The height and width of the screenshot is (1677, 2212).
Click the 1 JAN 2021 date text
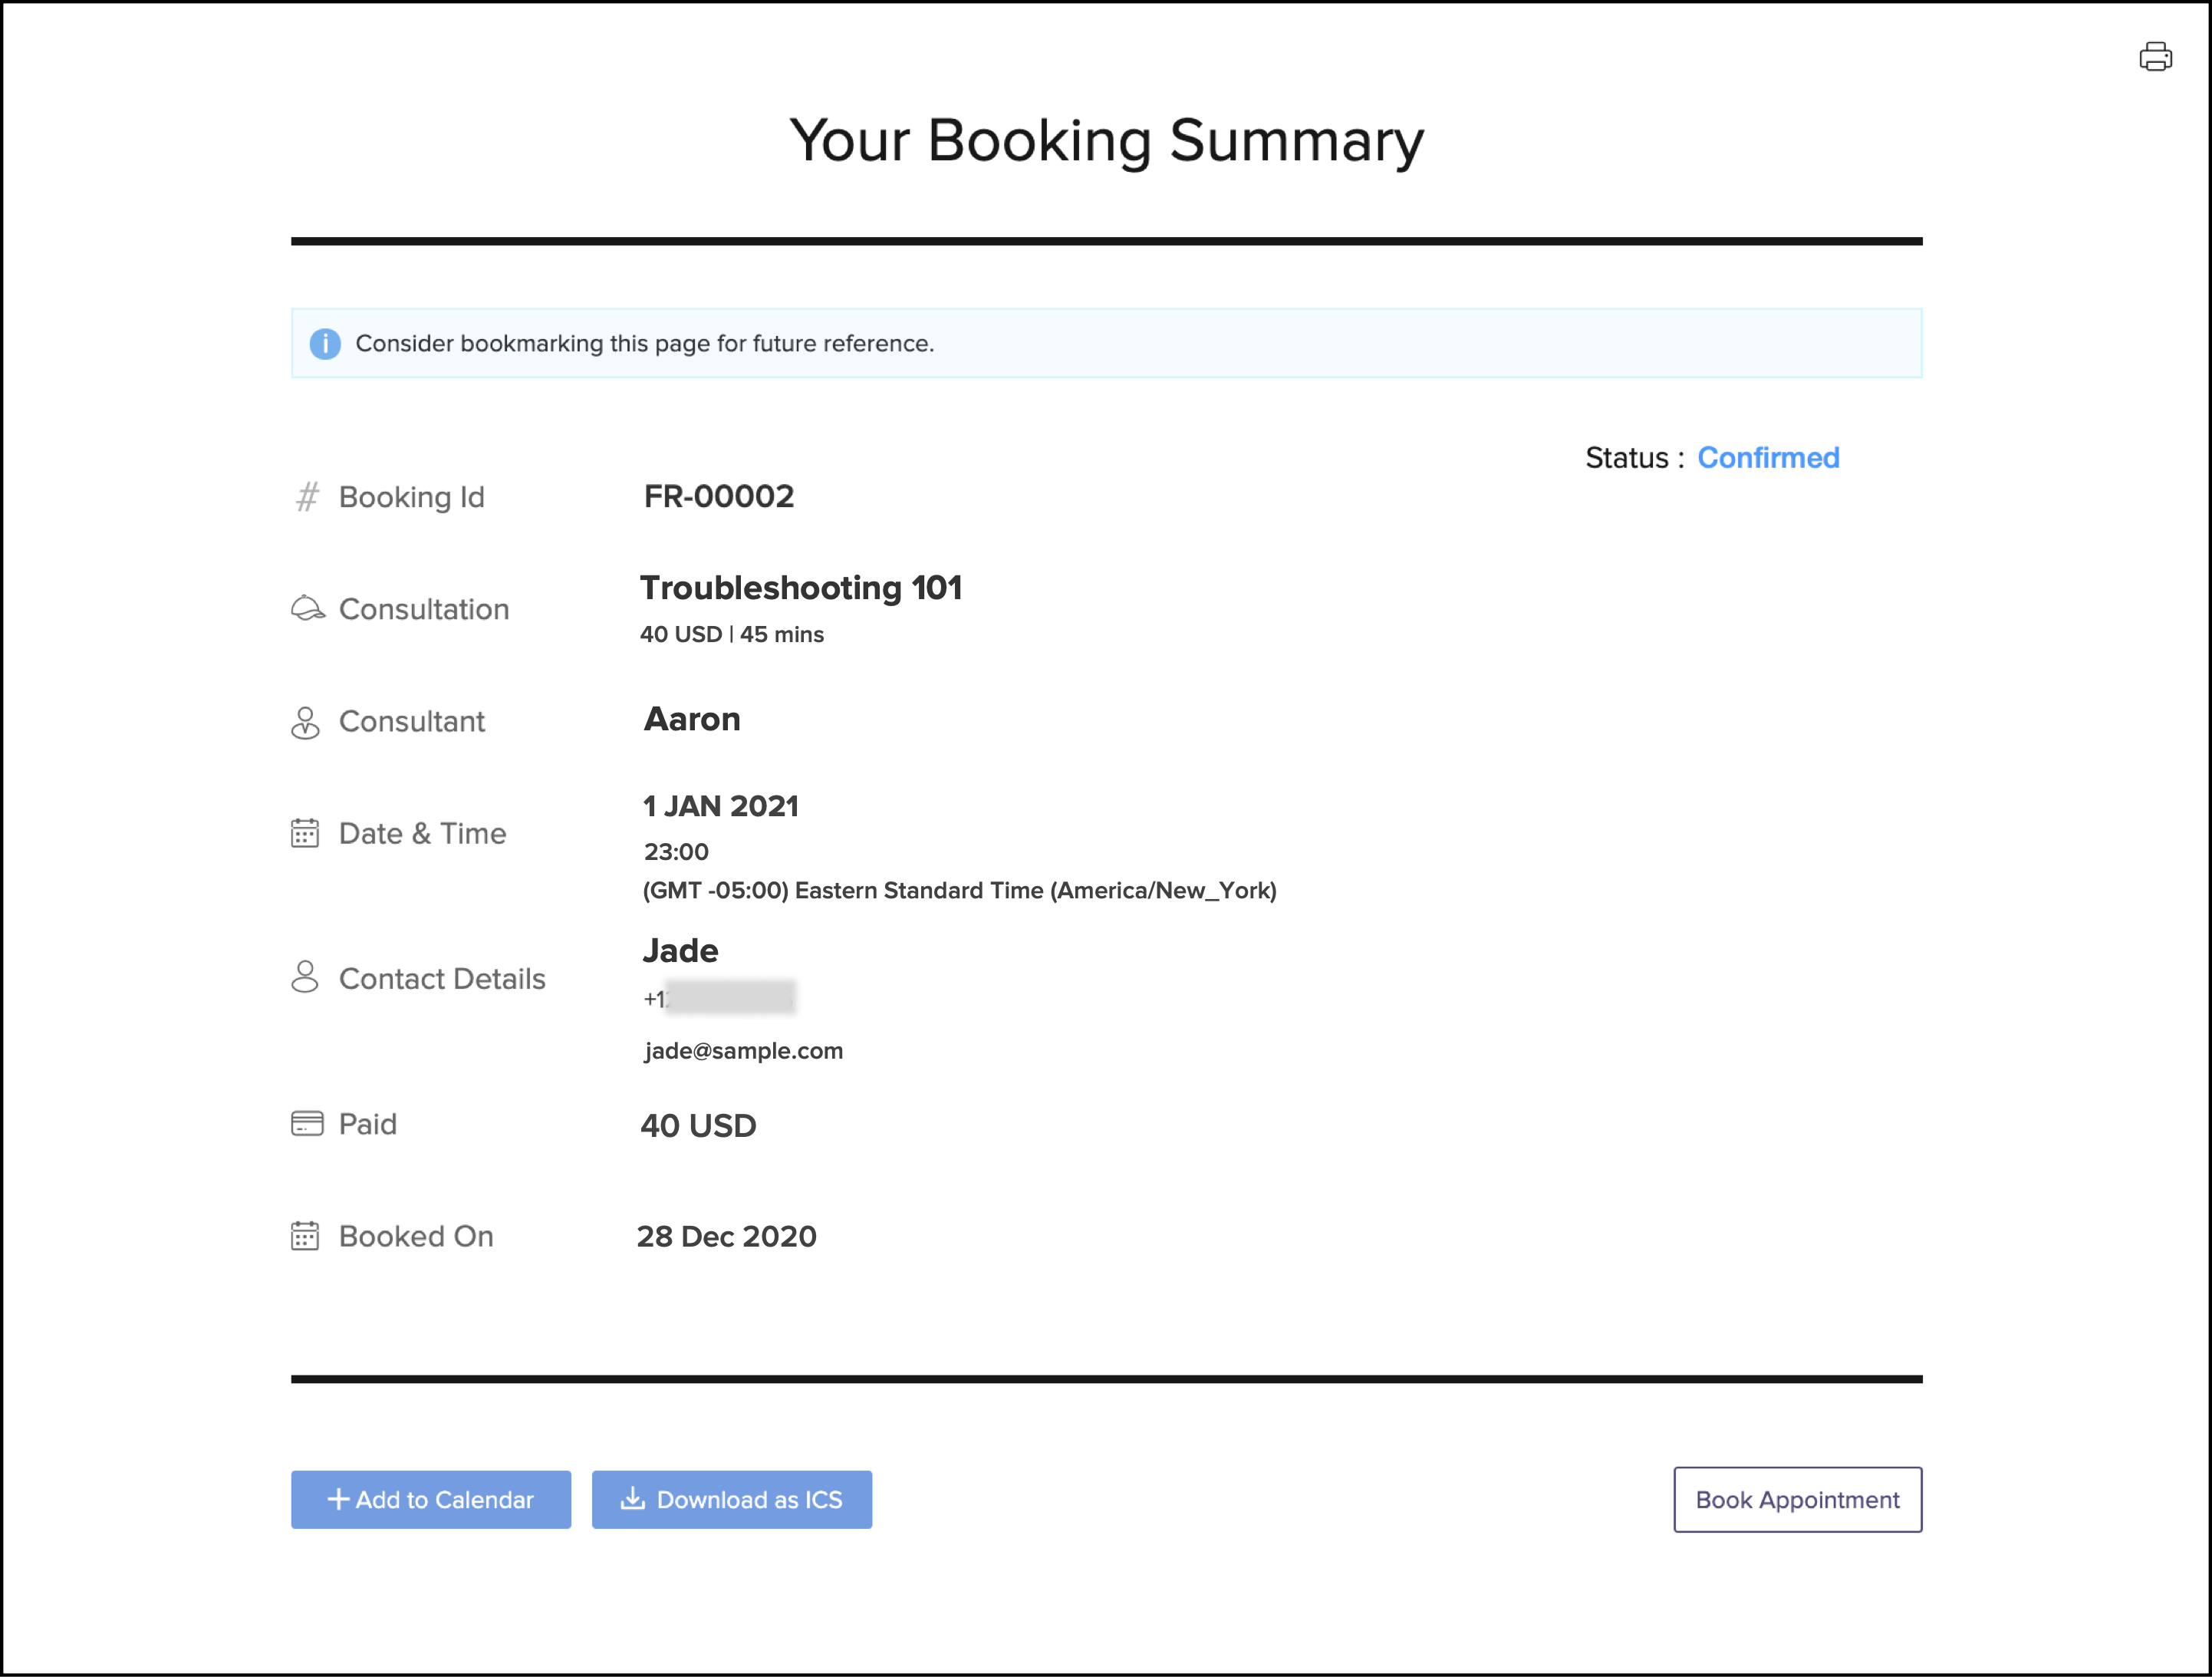[x=720, y=806]
